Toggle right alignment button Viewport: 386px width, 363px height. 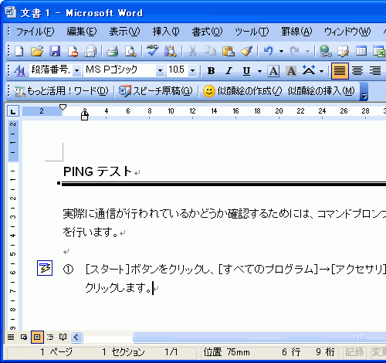[375, 70]
